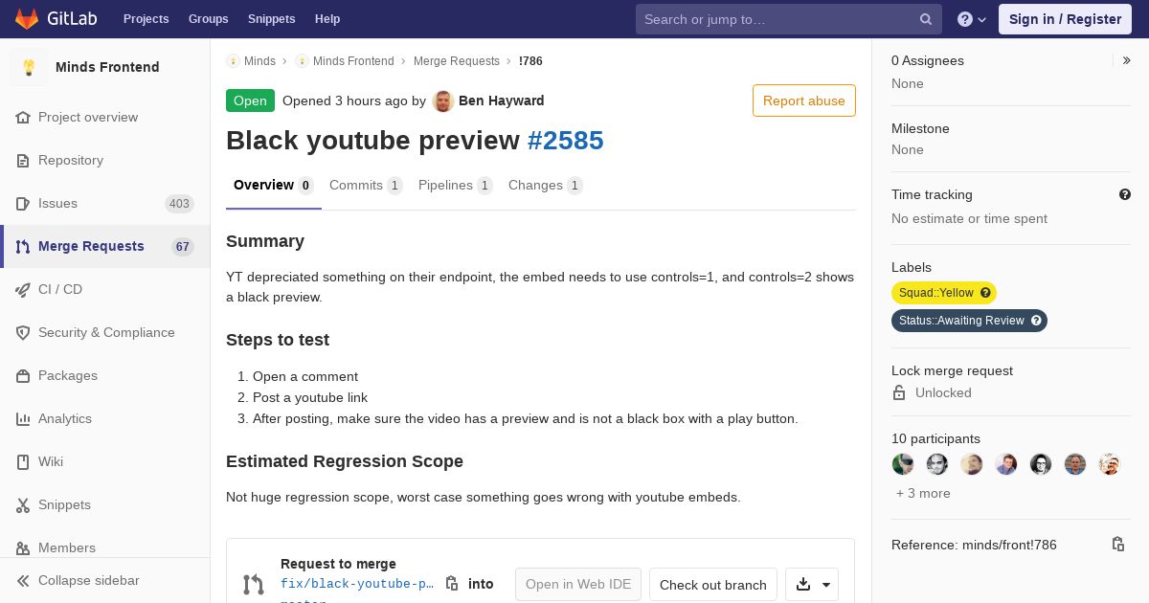Collapse the right sidebar with the double-chevron icon
Viewport: 1149px width, 603px height.
(1127, 60)
